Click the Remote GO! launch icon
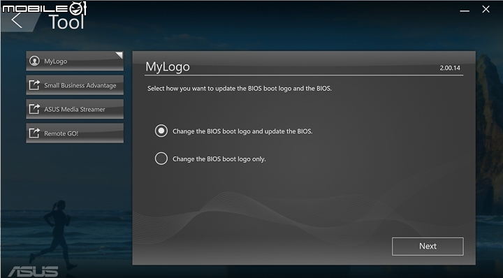Image resolution: width=503 pixels, height=278 pixels. [34, 133]
